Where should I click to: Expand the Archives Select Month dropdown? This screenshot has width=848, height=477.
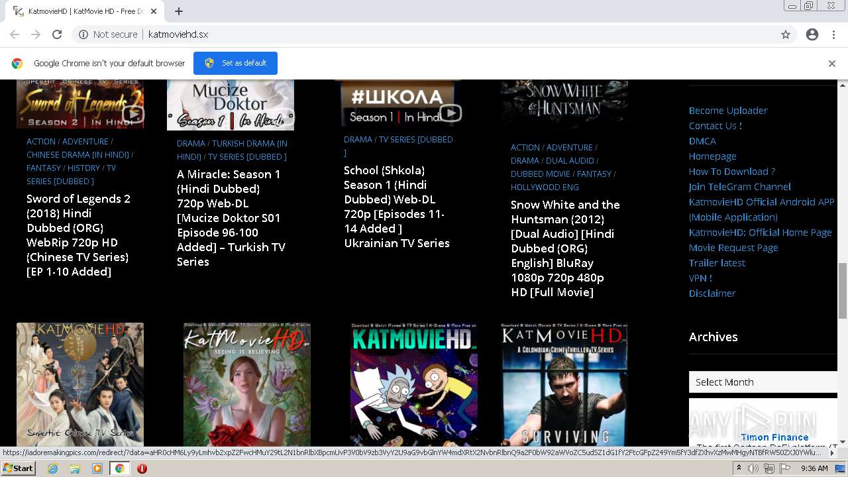[x=763, y=382]
